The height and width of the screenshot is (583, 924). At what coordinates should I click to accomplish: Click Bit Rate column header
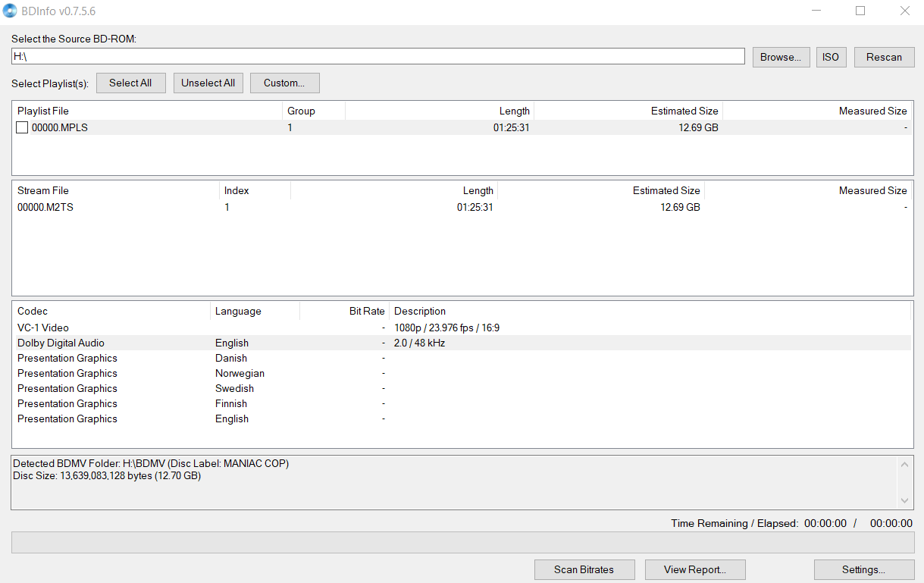(x=344, y=311)
